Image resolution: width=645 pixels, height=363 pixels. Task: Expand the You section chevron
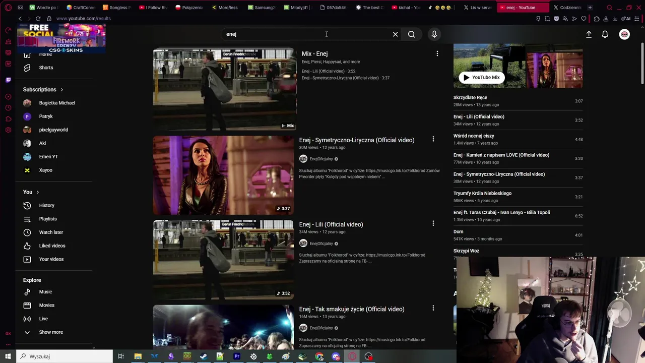[37, 192]
